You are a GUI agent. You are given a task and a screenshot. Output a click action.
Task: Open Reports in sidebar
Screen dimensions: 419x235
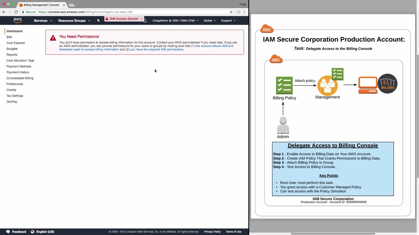click(12, 55)
